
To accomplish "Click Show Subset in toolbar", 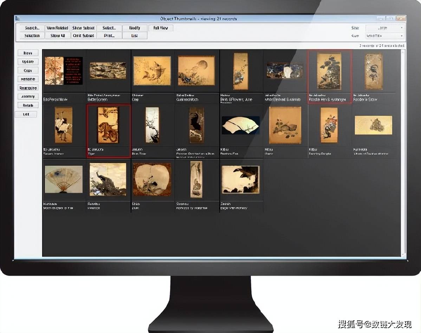I will (x=83, y=28).
